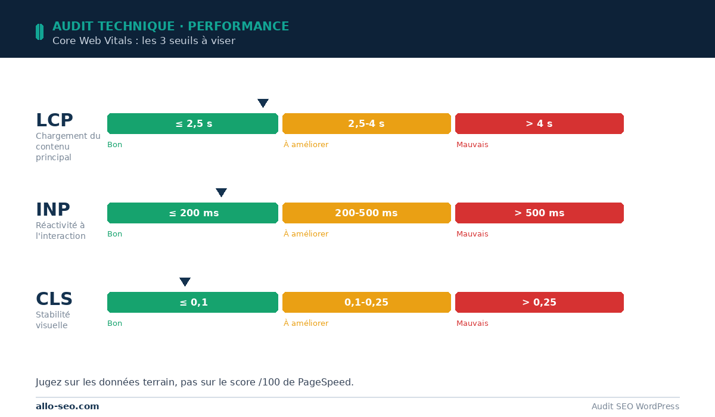Click the red > 500 ms segment
Screen dimensions: 715x417
pos(539,213)
